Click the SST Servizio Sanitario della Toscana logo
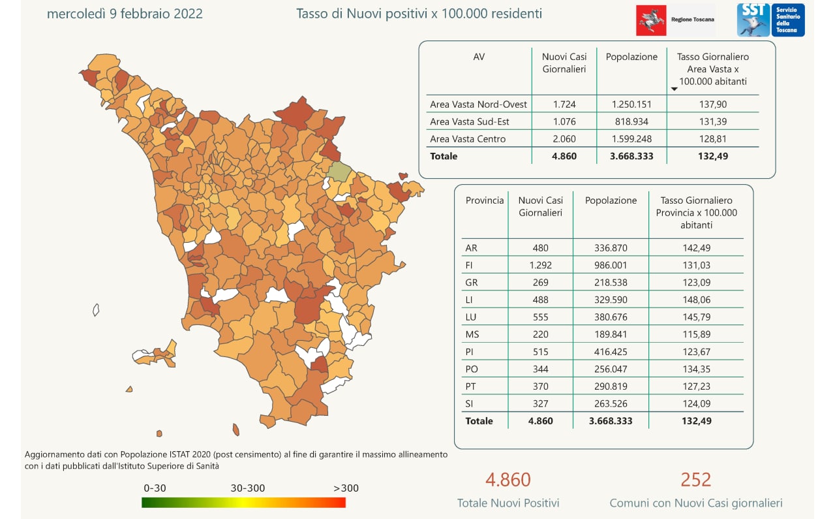Viewport: 835px width, 519px height. tap(770, 20)
